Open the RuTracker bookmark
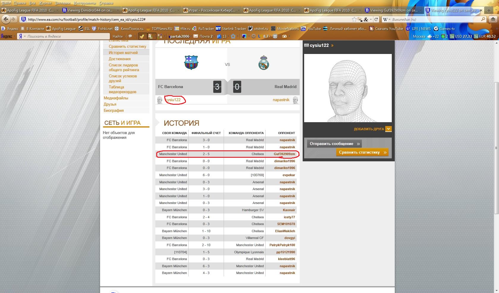This screenshot has width=499, height=293. (203, 29)
